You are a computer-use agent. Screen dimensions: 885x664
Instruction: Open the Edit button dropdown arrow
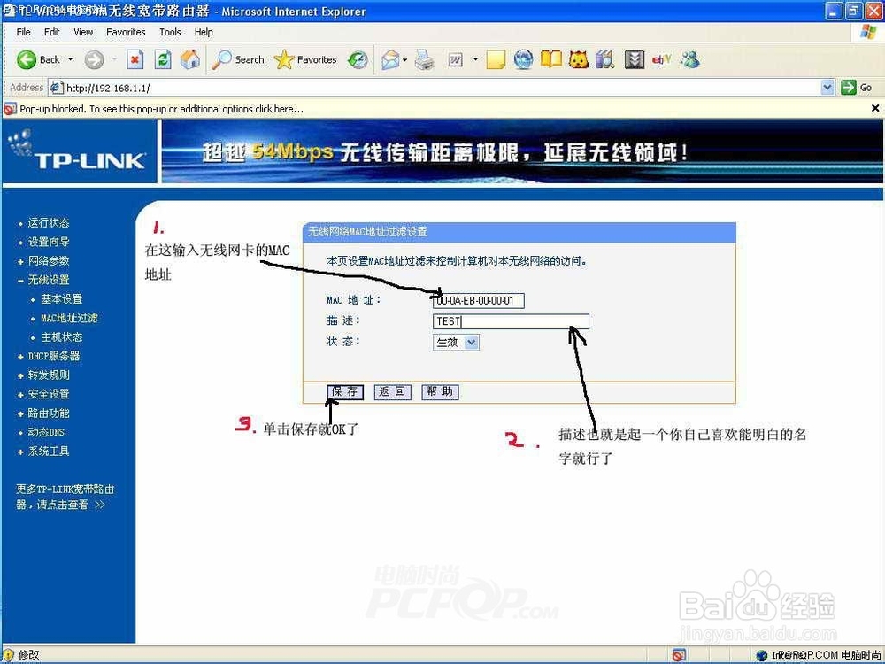click(x=475, y=59)
